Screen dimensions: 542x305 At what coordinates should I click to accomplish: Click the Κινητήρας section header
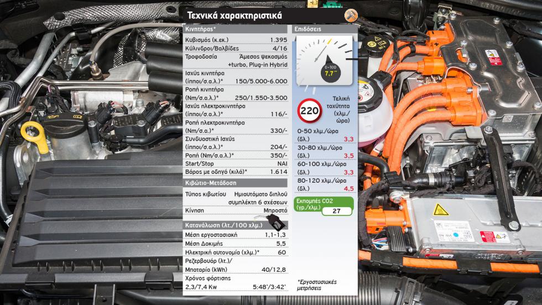235,29
